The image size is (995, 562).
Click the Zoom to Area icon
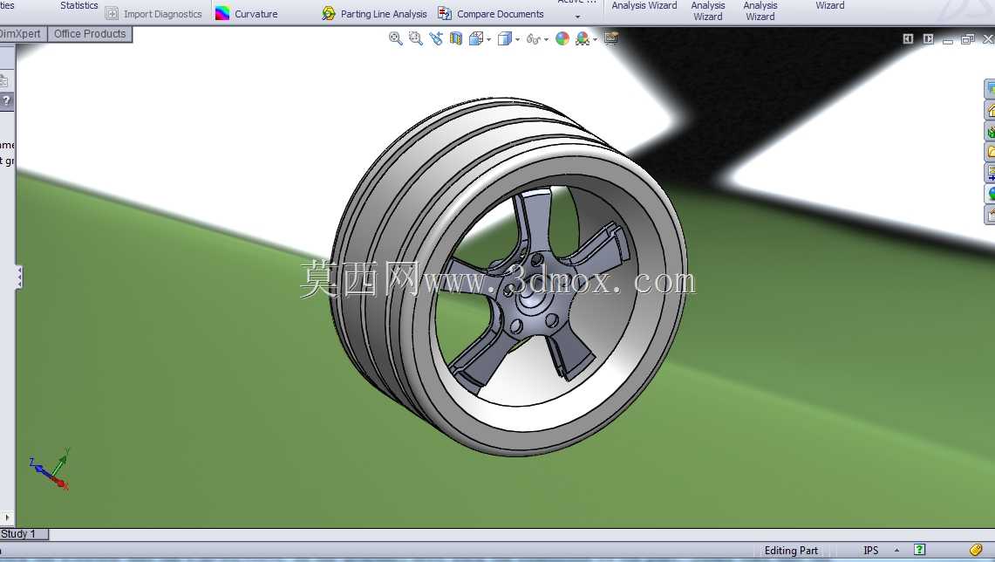(x=416, y=38)
